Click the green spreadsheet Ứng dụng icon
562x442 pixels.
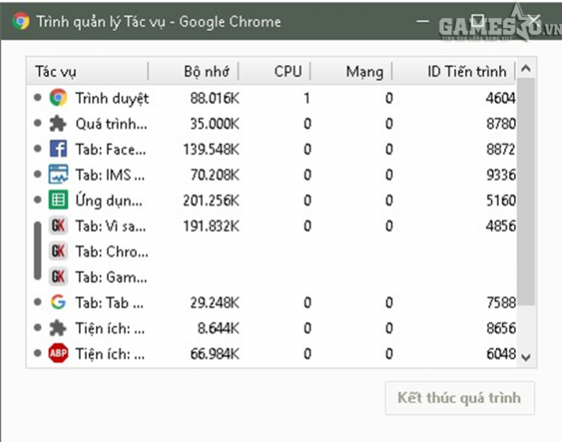58,200
